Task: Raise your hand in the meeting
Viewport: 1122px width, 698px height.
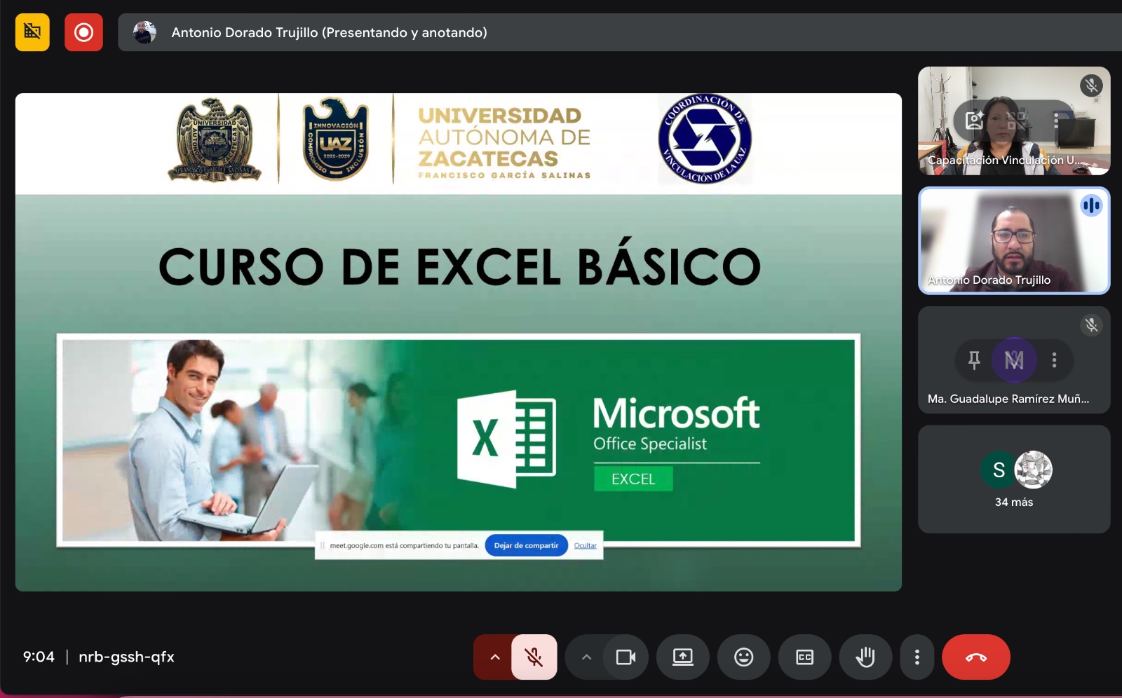Action: click(x=865, y=657)
